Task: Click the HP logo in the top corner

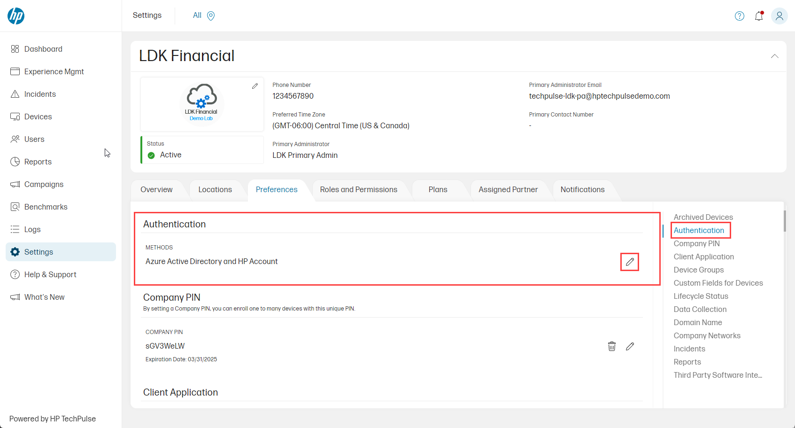Action: point(15,16)
